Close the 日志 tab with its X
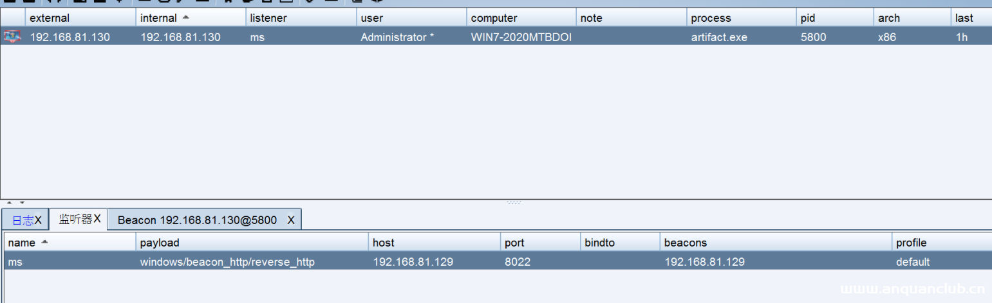 coord(38,220)
